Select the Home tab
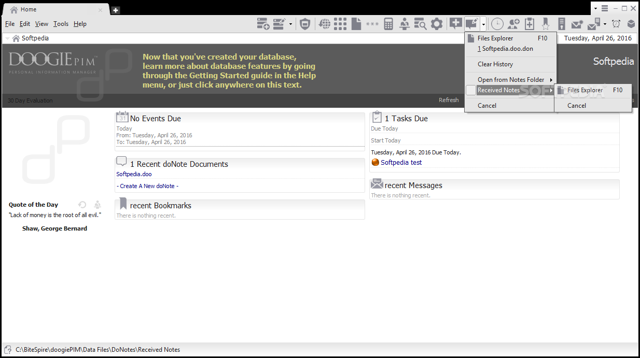This screenshot has height=358, width=640. 55,9
